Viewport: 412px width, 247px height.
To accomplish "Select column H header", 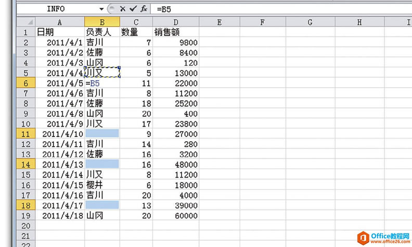I will coord(359,22).
